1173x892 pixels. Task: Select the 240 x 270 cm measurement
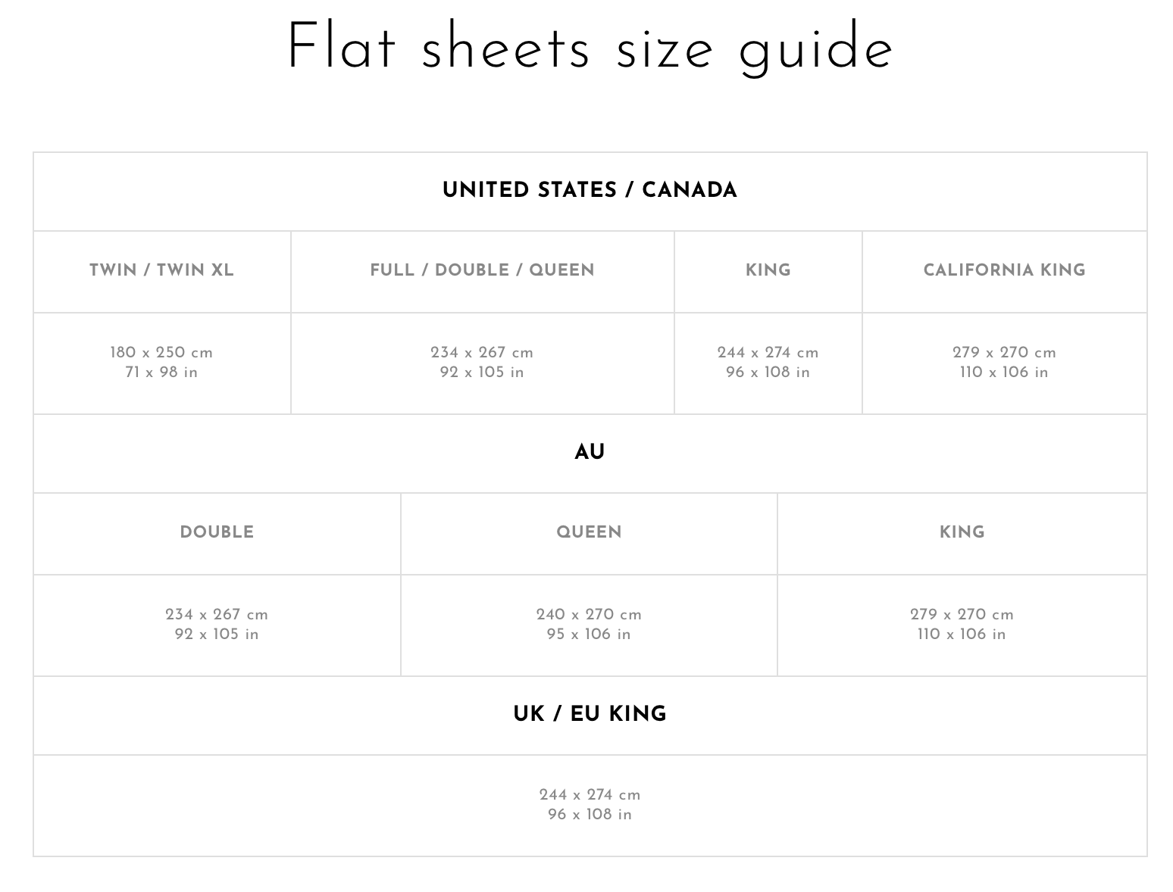click(x=589, y=615)
